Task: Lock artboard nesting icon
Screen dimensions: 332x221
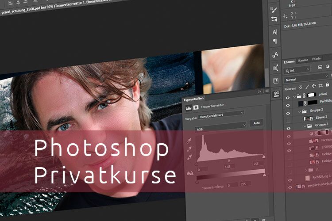Action: pyautogui.click(x=320, y=85)
